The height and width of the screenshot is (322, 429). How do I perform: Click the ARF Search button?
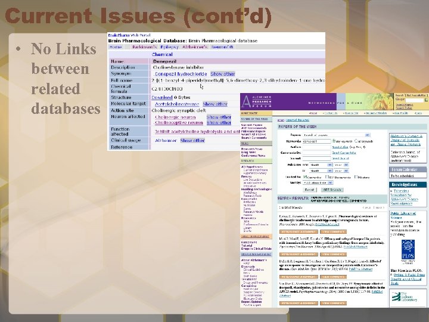point(332,190)
